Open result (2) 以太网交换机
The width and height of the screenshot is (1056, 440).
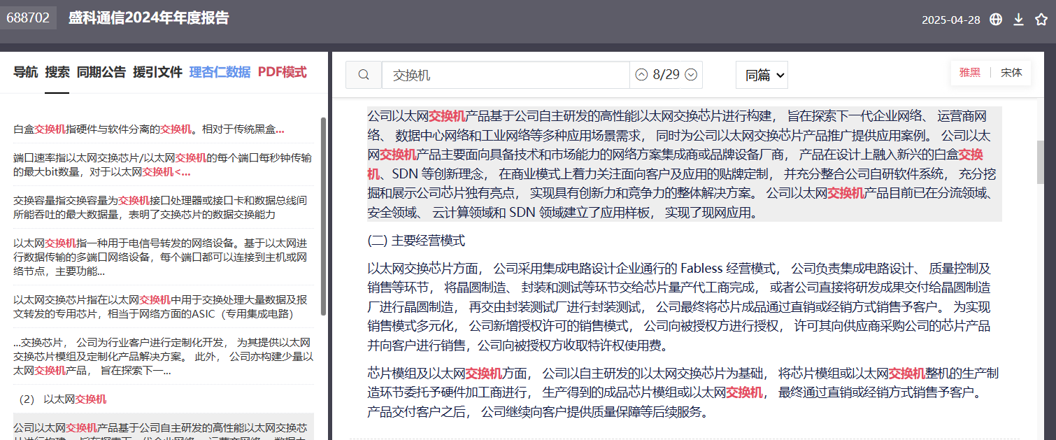coord(163,399)
